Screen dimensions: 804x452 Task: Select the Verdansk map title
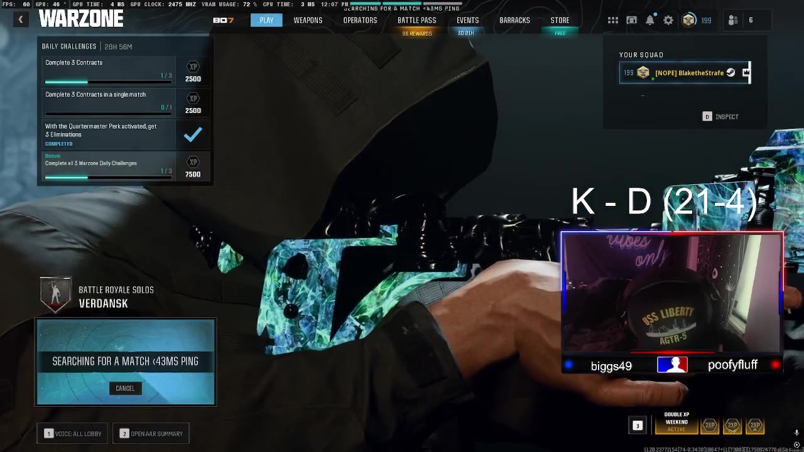[x=103, y=304]
